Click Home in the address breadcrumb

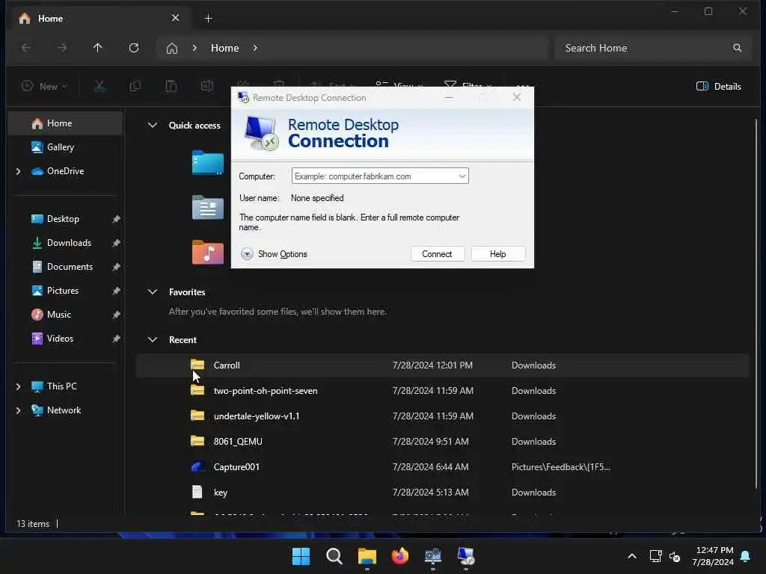point(224,49)
